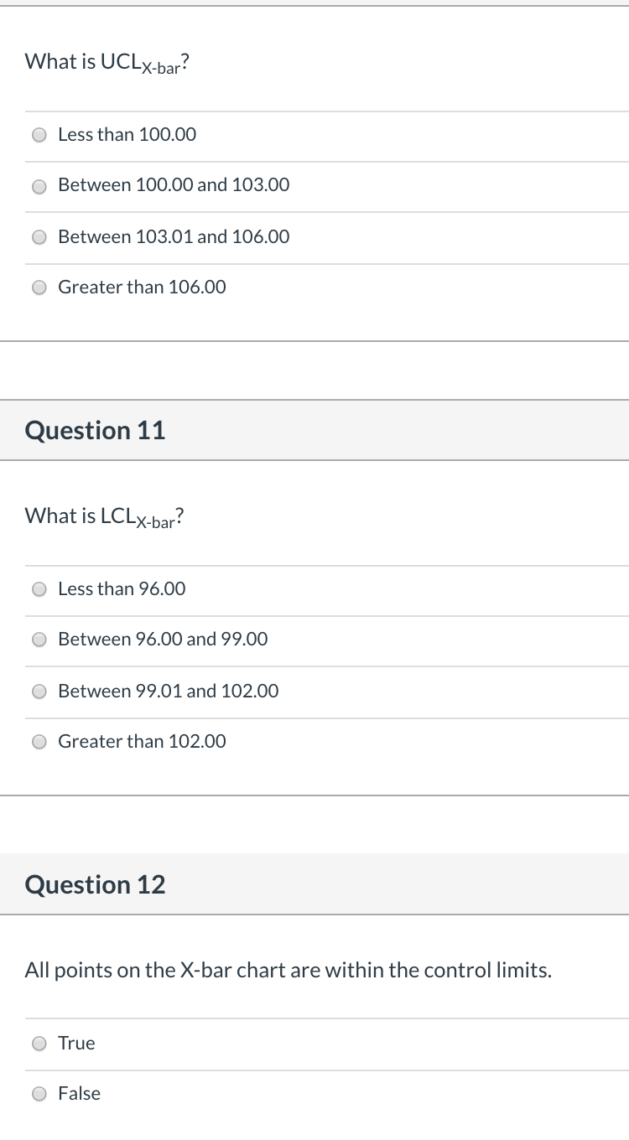The height and width of the screenshot is (1140, 629).
Task: Select the 'Greater than 102.00' radio button
Action: [39, 742]
